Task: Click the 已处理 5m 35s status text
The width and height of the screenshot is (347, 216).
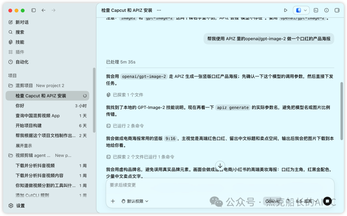Action: tap(121, 62)
